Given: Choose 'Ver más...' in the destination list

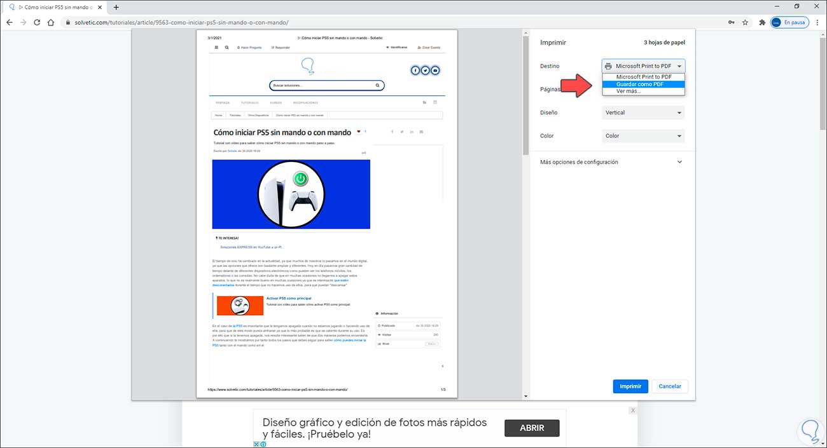Looking at the screenshot, I should 643,91.
